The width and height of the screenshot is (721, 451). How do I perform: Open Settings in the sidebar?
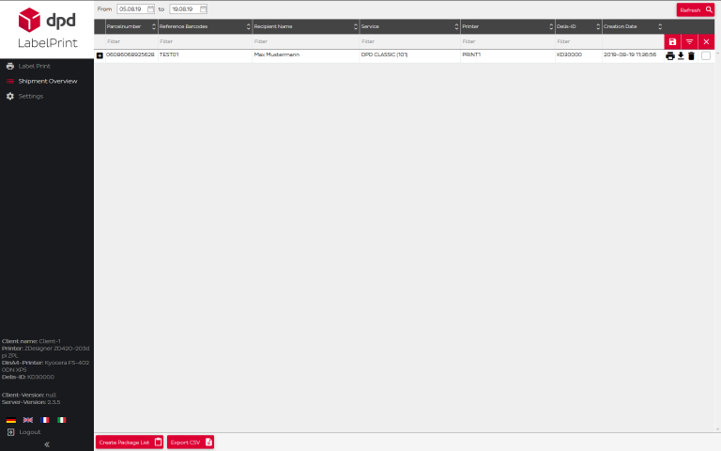(x=30, y=96)
